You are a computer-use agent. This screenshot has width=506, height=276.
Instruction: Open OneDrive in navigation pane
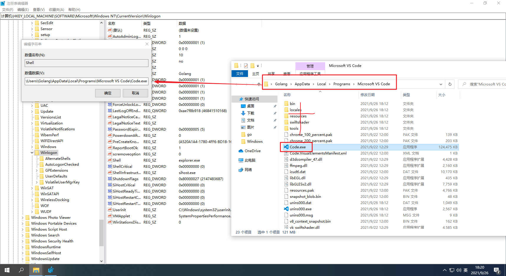(252, 151)
